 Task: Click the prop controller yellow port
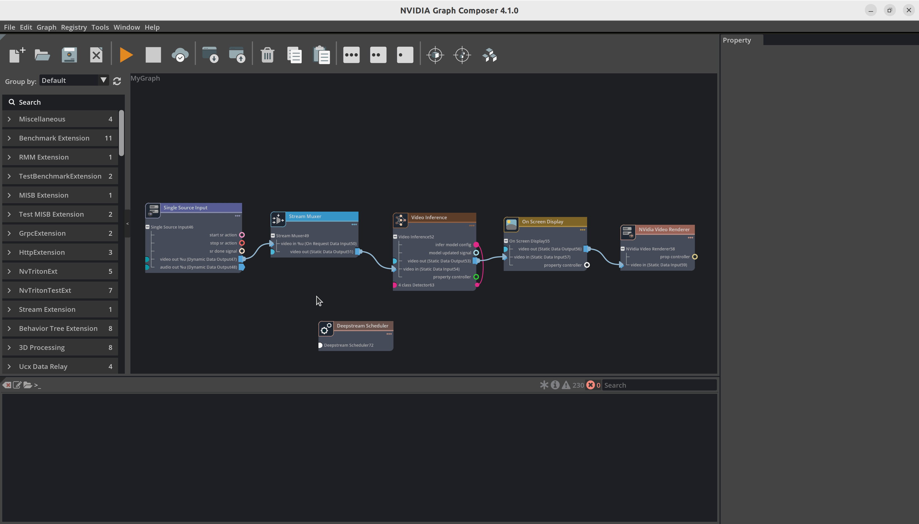click(695, 257)
